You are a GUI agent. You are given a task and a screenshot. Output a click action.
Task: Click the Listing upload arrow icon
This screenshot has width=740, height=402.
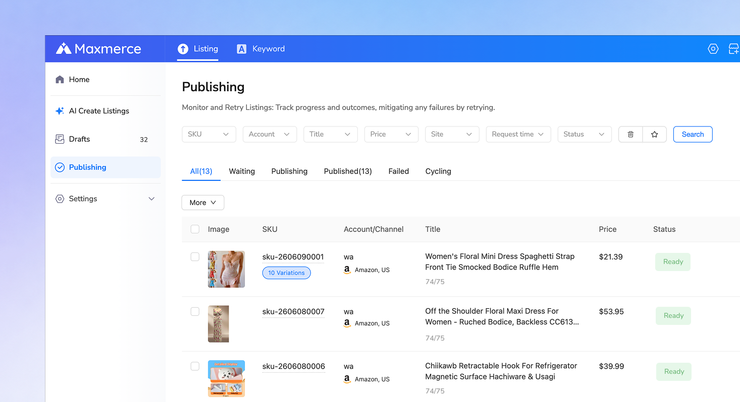(183, 49)
